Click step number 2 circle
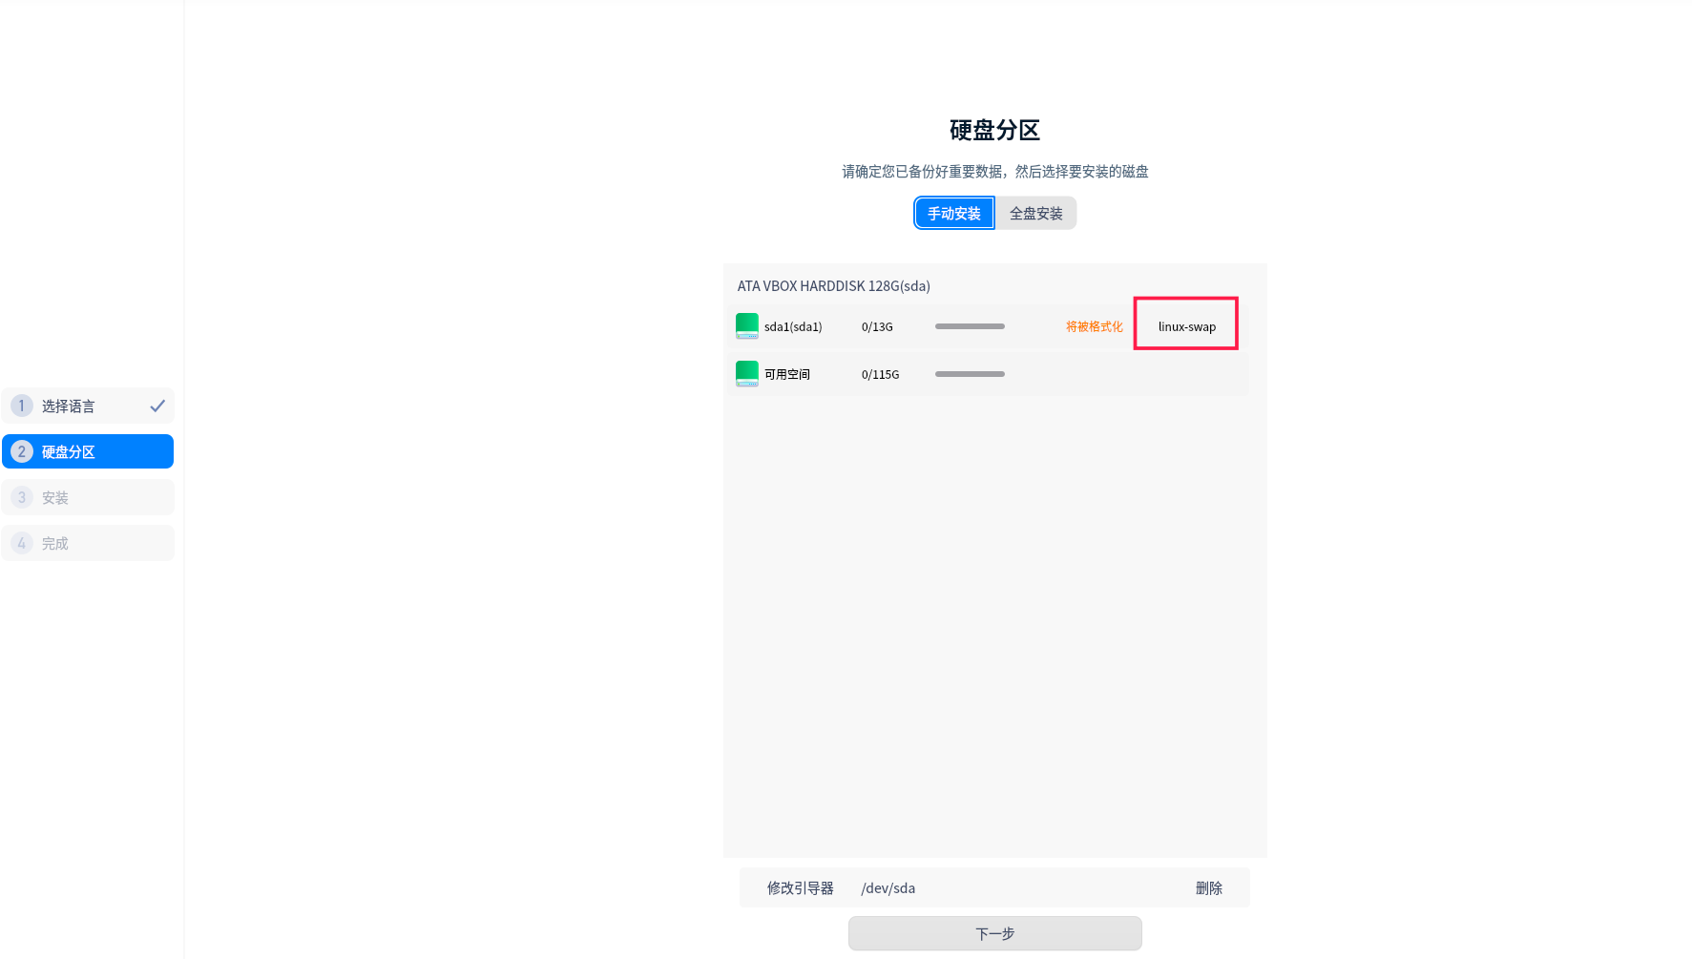The image size is (1692, 959). point(22,451)
